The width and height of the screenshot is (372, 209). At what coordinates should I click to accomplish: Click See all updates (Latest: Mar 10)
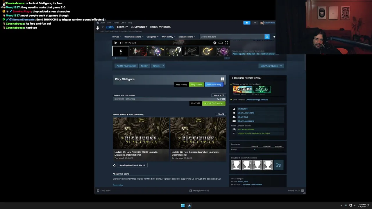[132, 165]
